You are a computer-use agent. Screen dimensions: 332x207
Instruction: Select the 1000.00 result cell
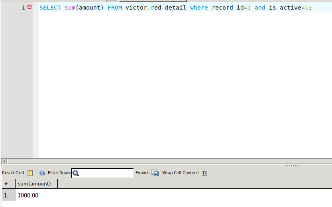28,195
